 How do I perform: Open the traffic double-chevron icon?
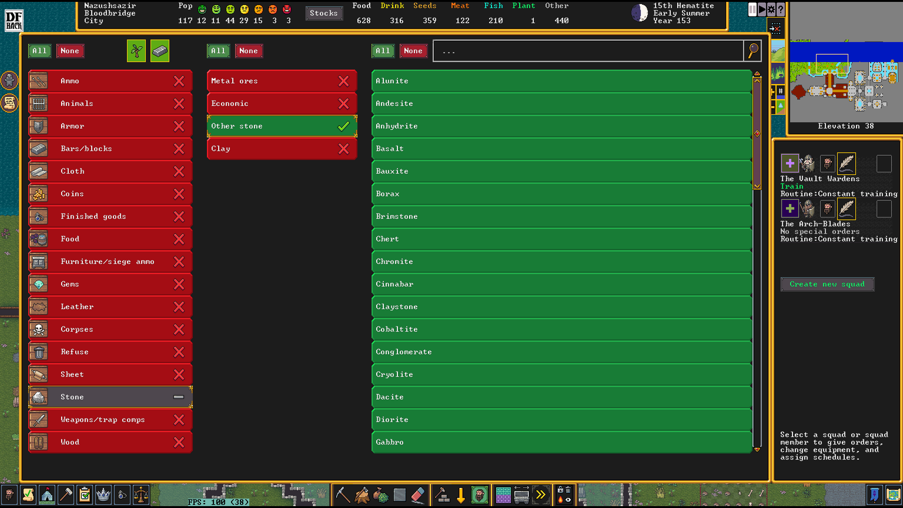(x=541, y=495)
